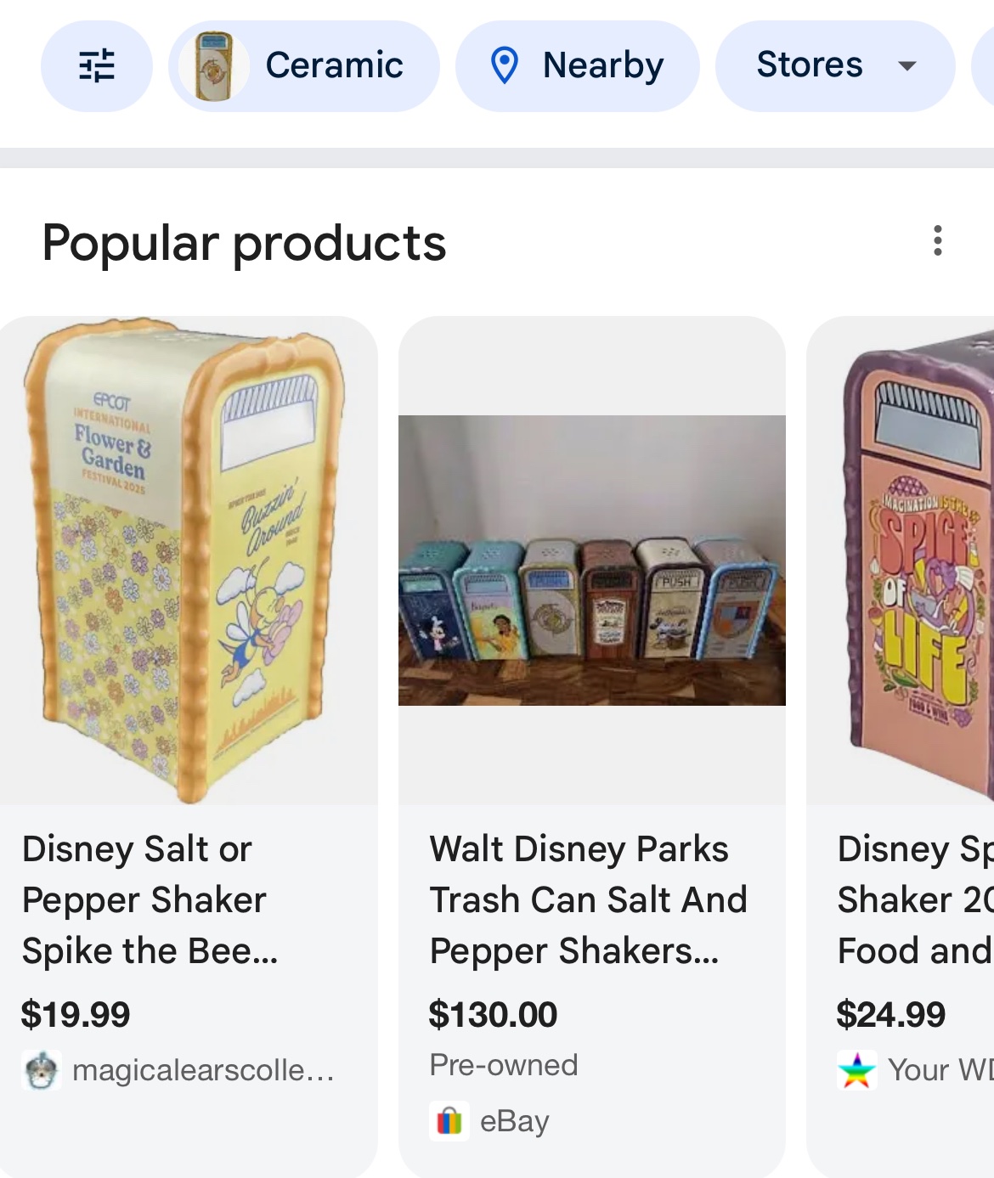Click the Ceramic shaker thumbnail icon
The width and height of the screenshot is (994, 1178).
click(213, 65)
